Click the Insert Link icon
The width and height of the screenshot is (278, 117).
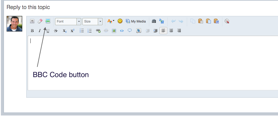coord(98,31)
